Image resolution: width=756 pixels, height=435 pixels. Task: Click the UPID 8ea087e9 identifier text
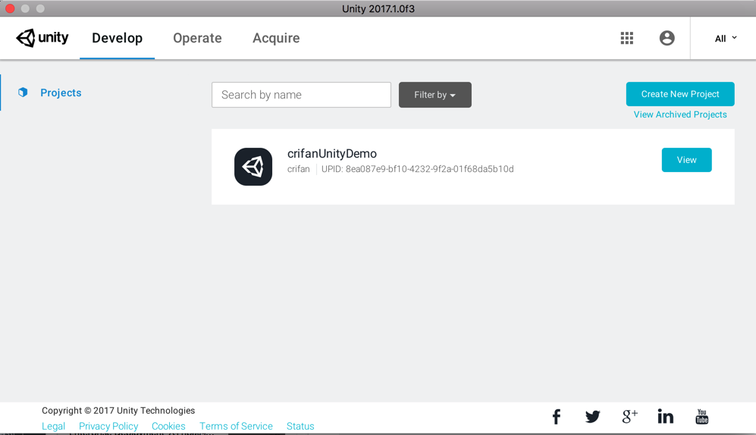click(418, 169)
